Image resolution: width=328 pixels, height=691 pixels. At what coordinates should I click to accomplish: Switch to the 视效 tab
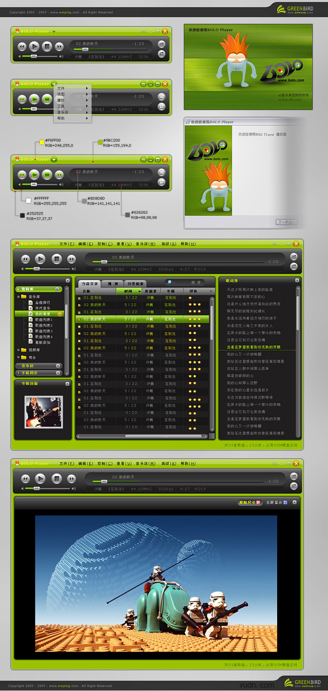pyautogui.click(x=113, y=283)
